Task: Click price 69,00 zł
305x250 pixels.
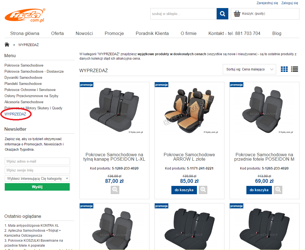Action: [x=264, y=181]
